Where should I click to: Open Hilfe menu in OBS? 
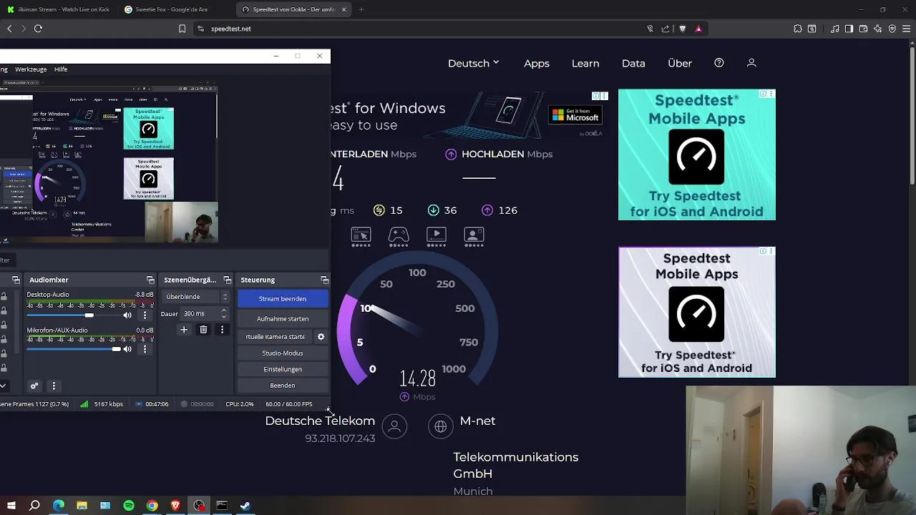click(61, 69)
